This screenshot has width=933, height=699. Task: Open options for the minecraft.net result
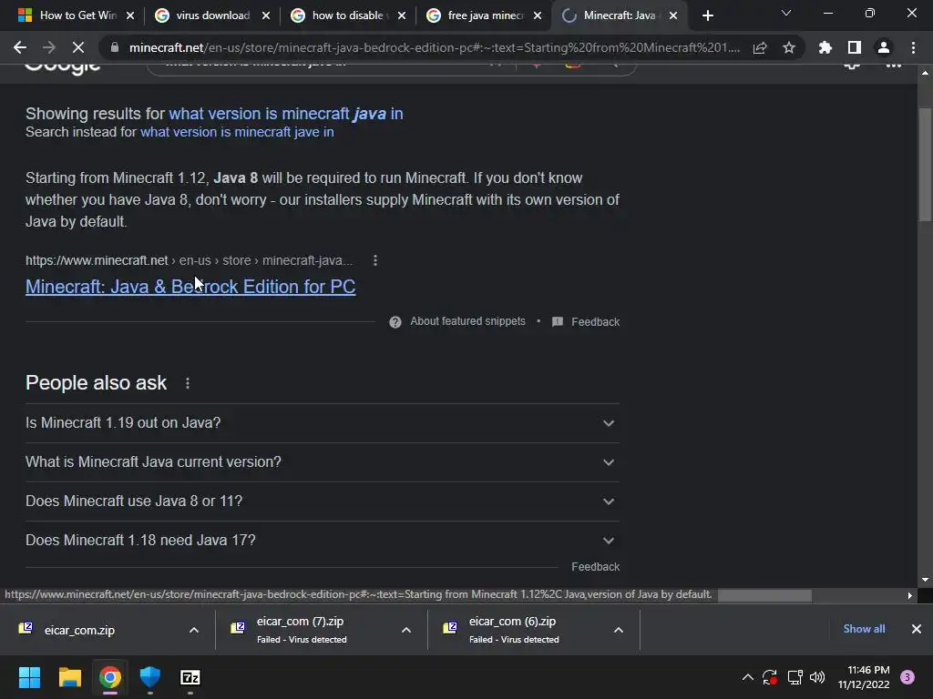coord(374,260)
